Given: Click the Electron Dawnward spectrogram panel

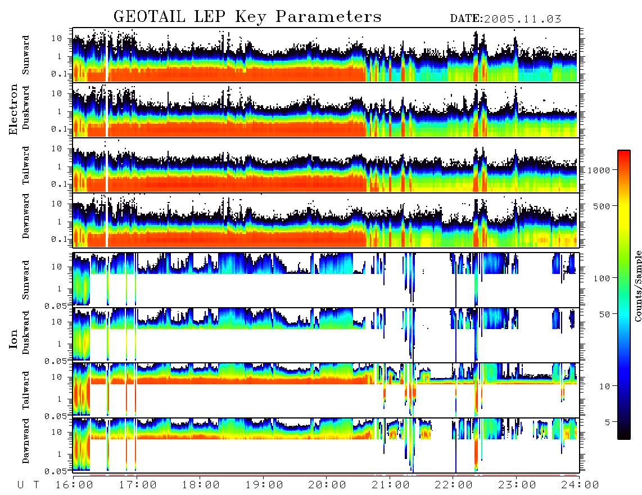Looking at the screenshot, I should pyautogui.click(x=326, y=220).
